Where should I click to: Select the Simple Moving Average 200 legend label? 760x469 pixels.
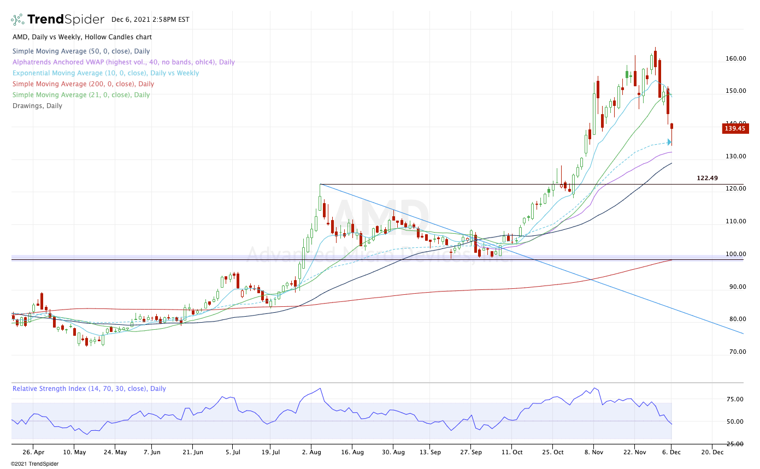tap(83, 84)
